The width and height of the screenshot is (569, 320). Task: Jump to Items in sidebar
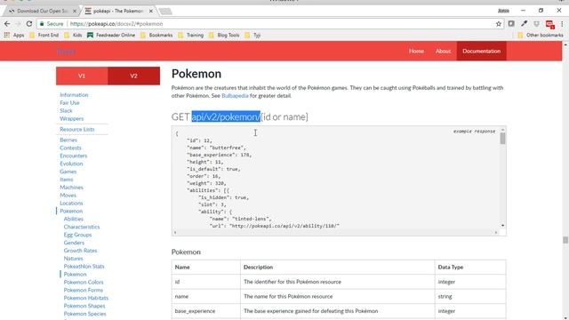[67, 180]
